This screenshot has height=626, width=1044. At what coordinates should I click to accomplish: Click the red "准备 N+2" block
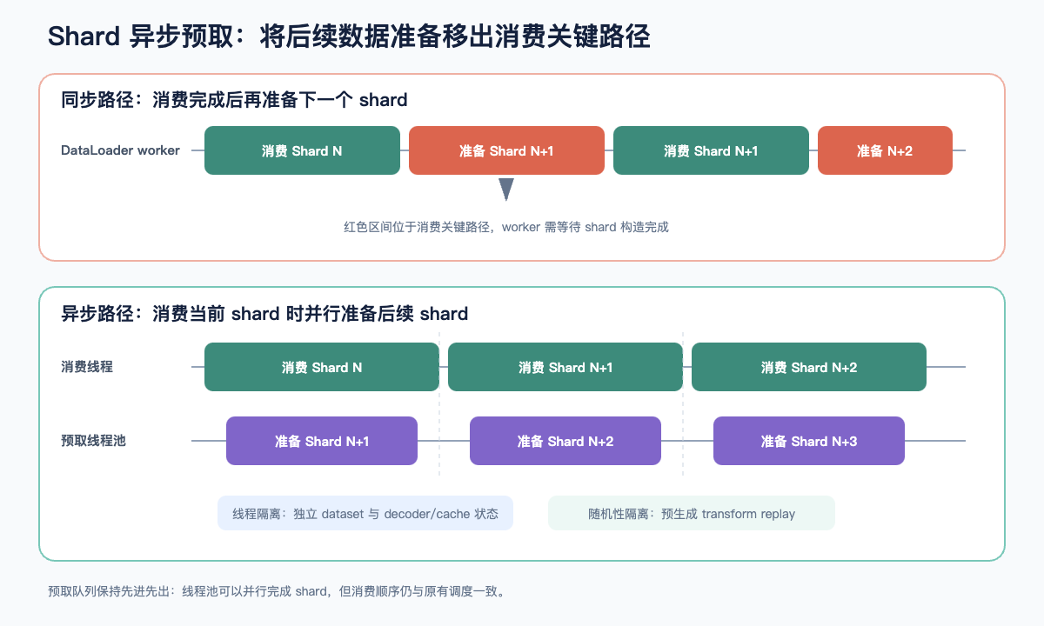[x=885, y=150]
